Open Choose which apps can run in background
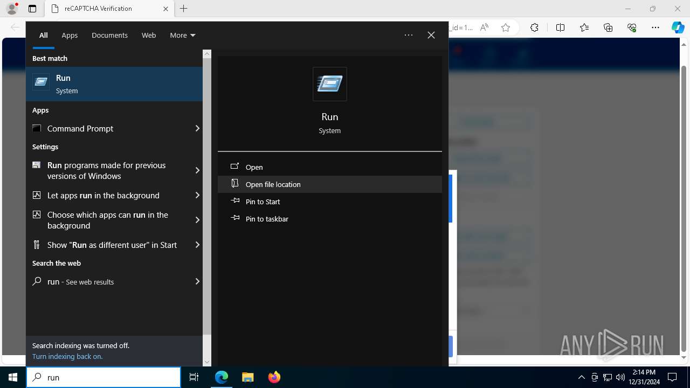 [x=108, y=220]
